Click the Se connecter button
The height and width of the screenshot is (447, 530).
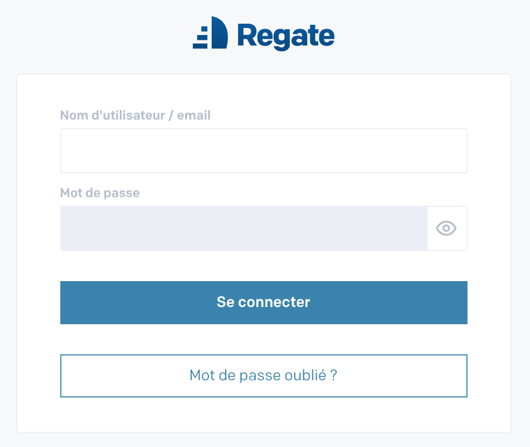pyautogui.click(x=263, y=302)
